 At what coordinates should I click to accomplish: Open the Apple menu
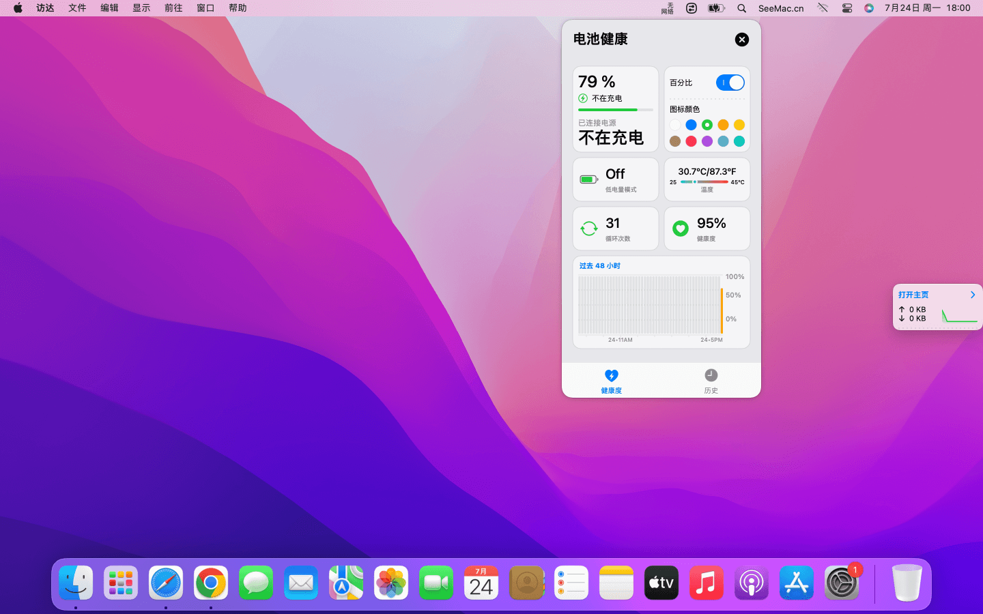[x=18, y=8]
